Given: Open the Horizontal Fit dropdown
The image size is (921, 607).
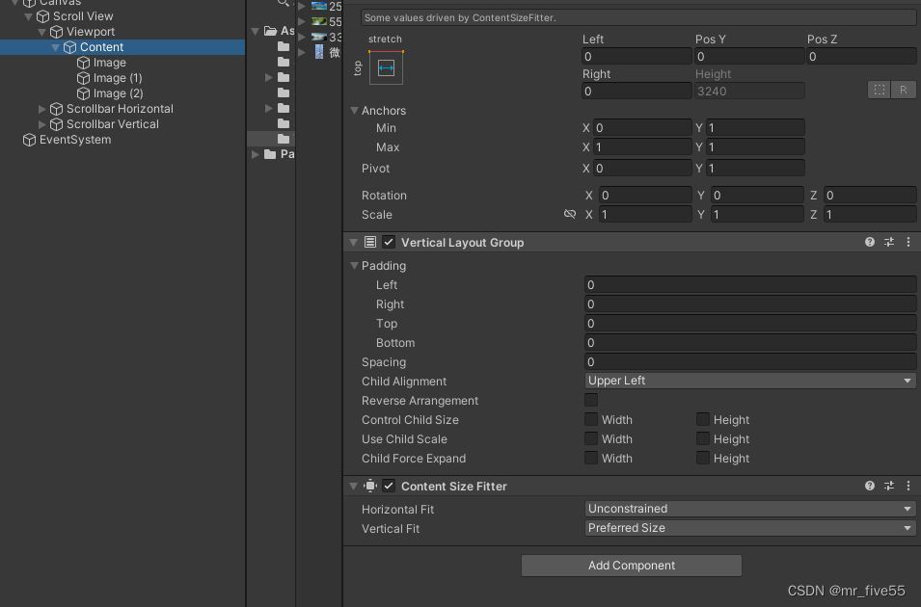Looking at the screenshot, I should pos(749,508).
